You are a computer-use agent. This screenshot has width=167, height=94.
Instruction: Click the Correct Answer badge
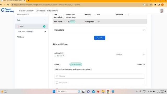(x=76, y=64)
